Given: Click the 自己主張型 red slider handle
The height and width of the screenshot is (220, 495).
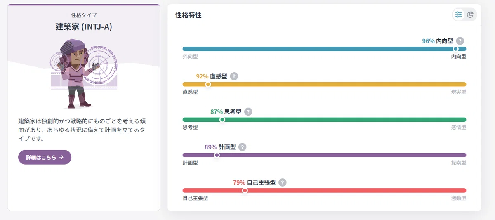Looking at the screenshot, I should coord(245,190).
